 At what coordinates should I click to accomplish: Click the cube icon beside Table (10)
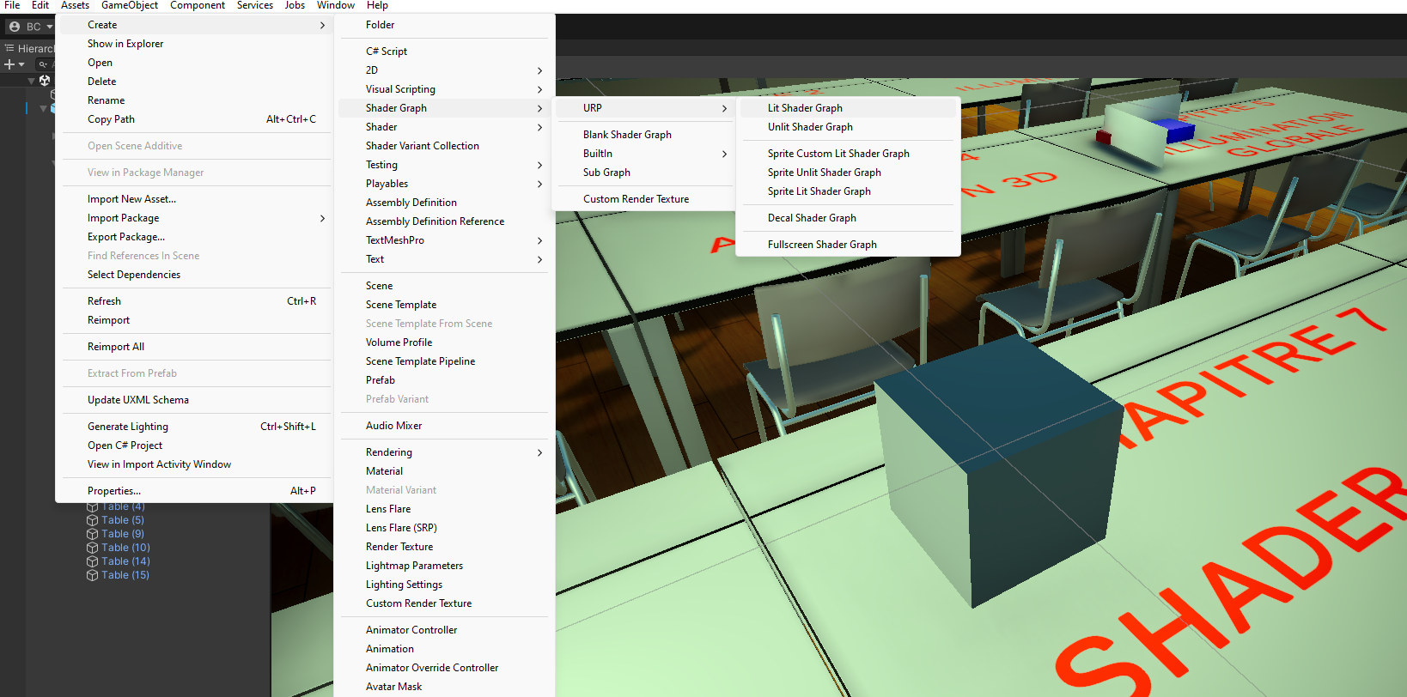click(92, 548)
